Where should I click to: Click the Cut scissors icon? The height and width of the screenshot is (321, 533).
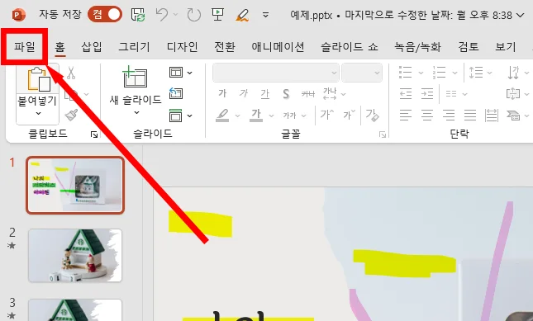pyautogui.click(x=71, y=73)
